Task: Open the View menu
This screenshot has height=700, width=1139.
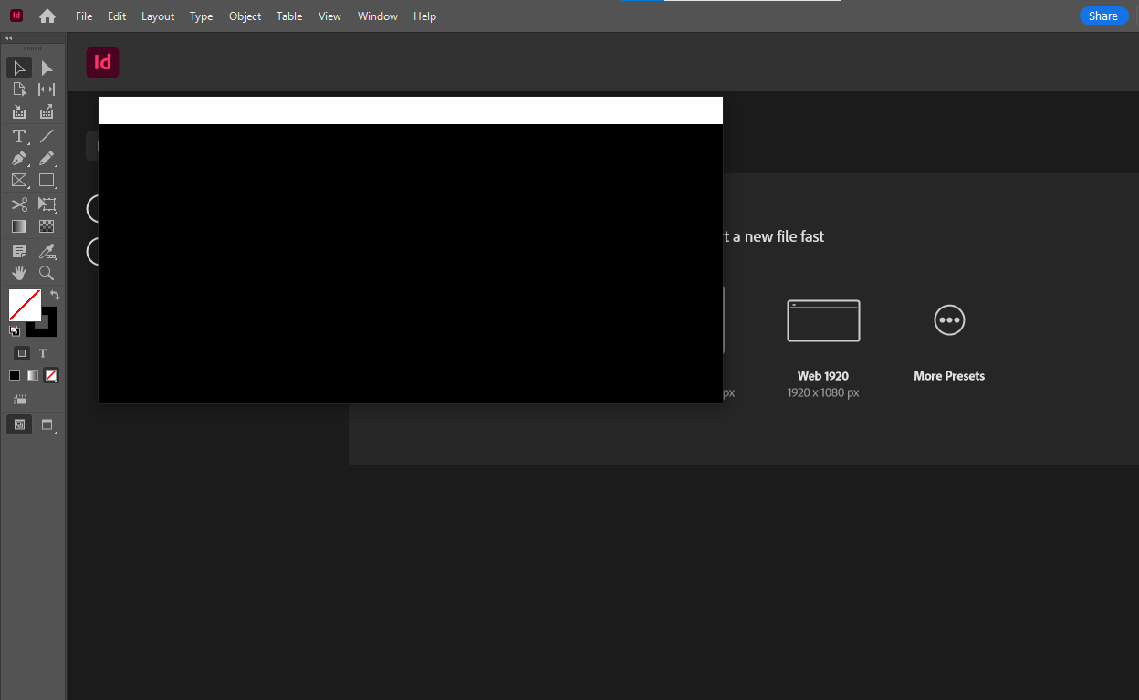Action: pyautogui.click(x=330, y=16)
